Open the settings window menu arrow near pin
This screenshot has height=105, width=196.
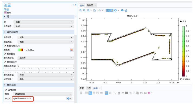tap(74, 5)
